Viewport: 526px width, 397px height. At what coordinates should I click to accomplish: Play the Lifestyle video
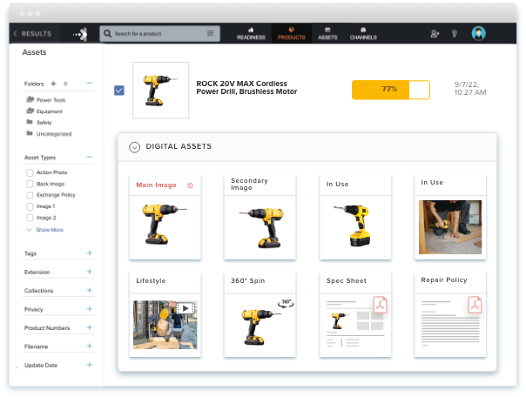pyautogui.click(x=185, y=308)
